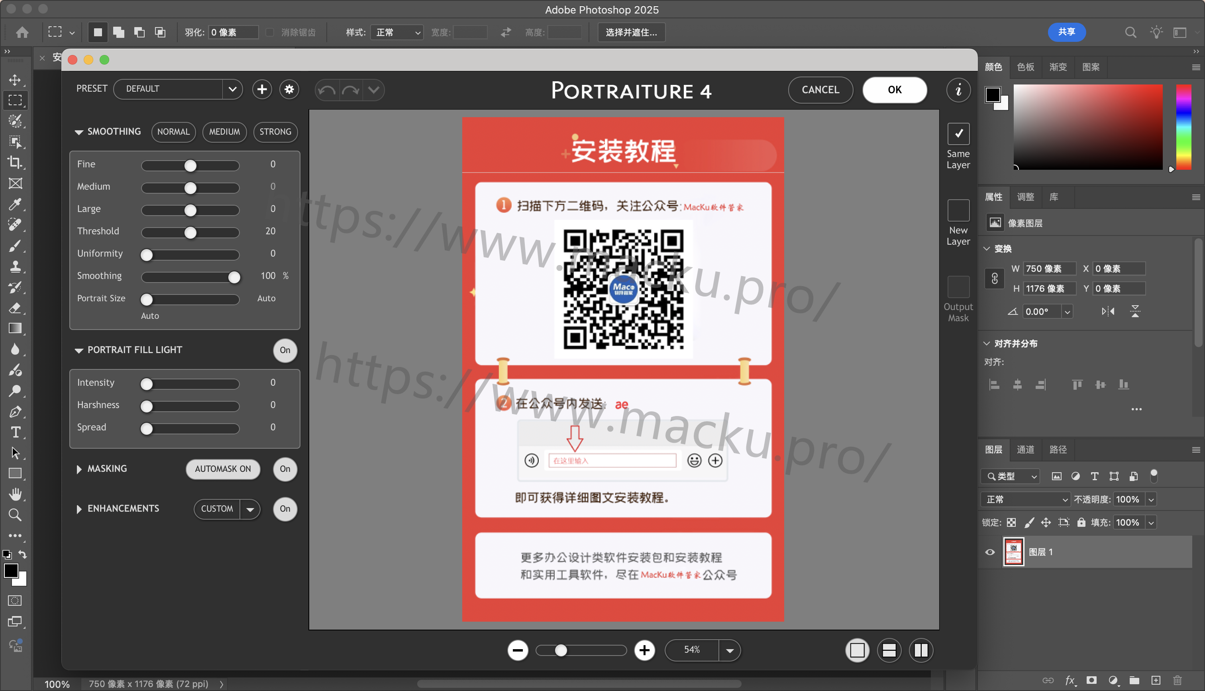This screenshot has height=691, width=1205.
Task: Expand the MASKING section
Action: (79, 469)
